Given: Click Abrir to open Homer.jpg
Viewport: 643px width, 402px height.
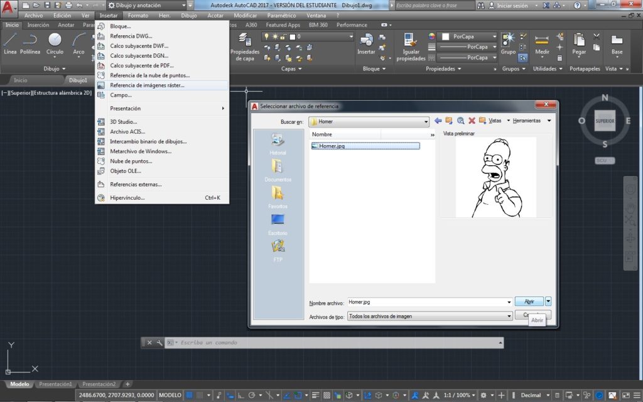Looking at the screenshot, I should tap(529, 301).
